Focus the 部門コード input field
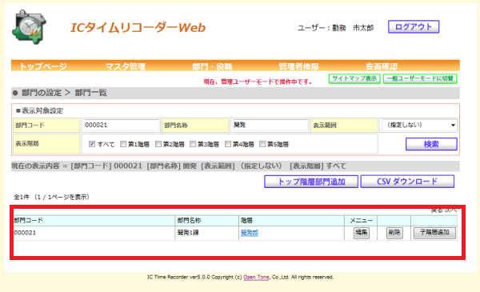 [122, 125]
